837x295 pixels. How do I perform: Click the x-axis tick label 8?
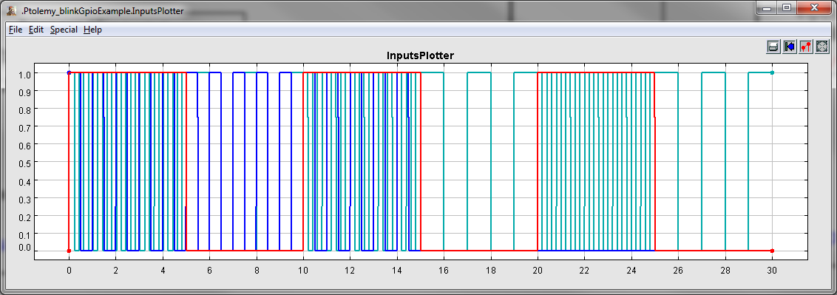pyautogui.click(x=257, y=271)
